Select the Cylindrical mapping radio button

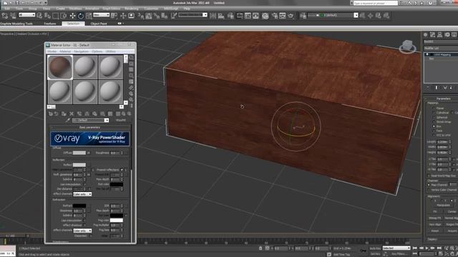coord(434,113)
